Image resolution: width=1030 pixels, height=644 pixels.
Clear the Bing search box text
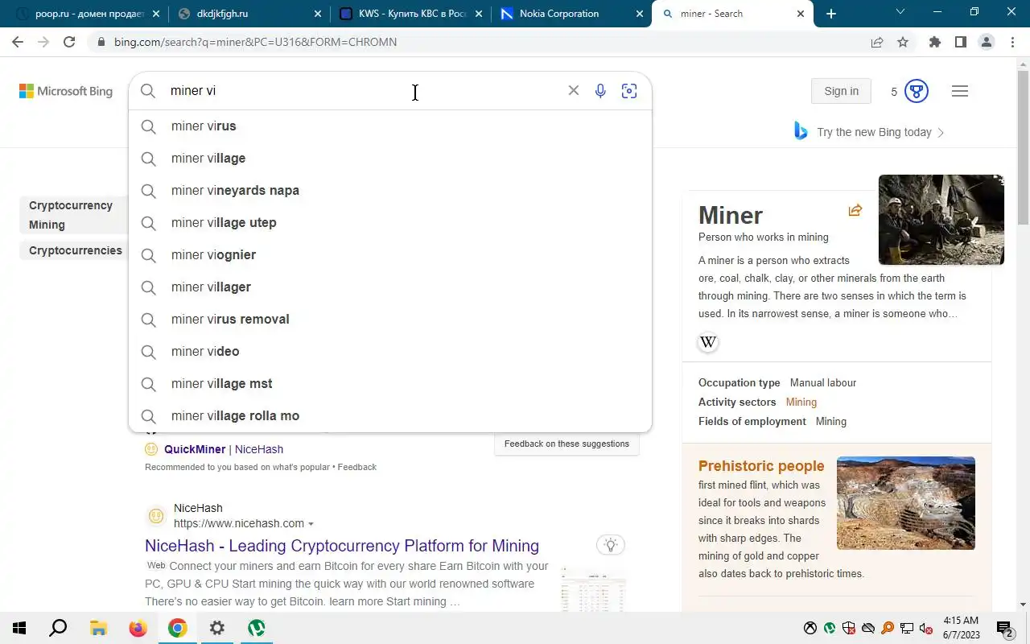pos(574,91)
